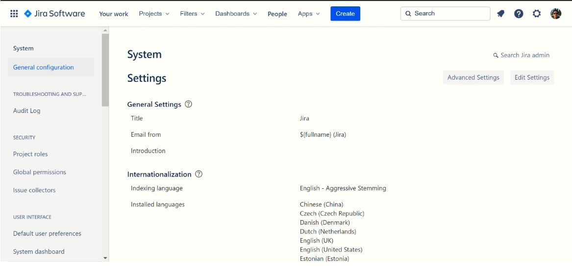Show help for General Settings
This screenshot has width=572, height=270.
click(x=188, y=104)
